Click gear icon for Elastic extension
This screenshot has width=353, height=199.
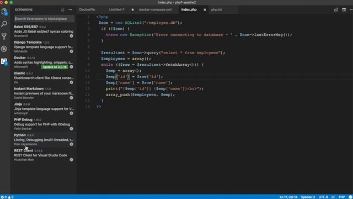(71, 82)
